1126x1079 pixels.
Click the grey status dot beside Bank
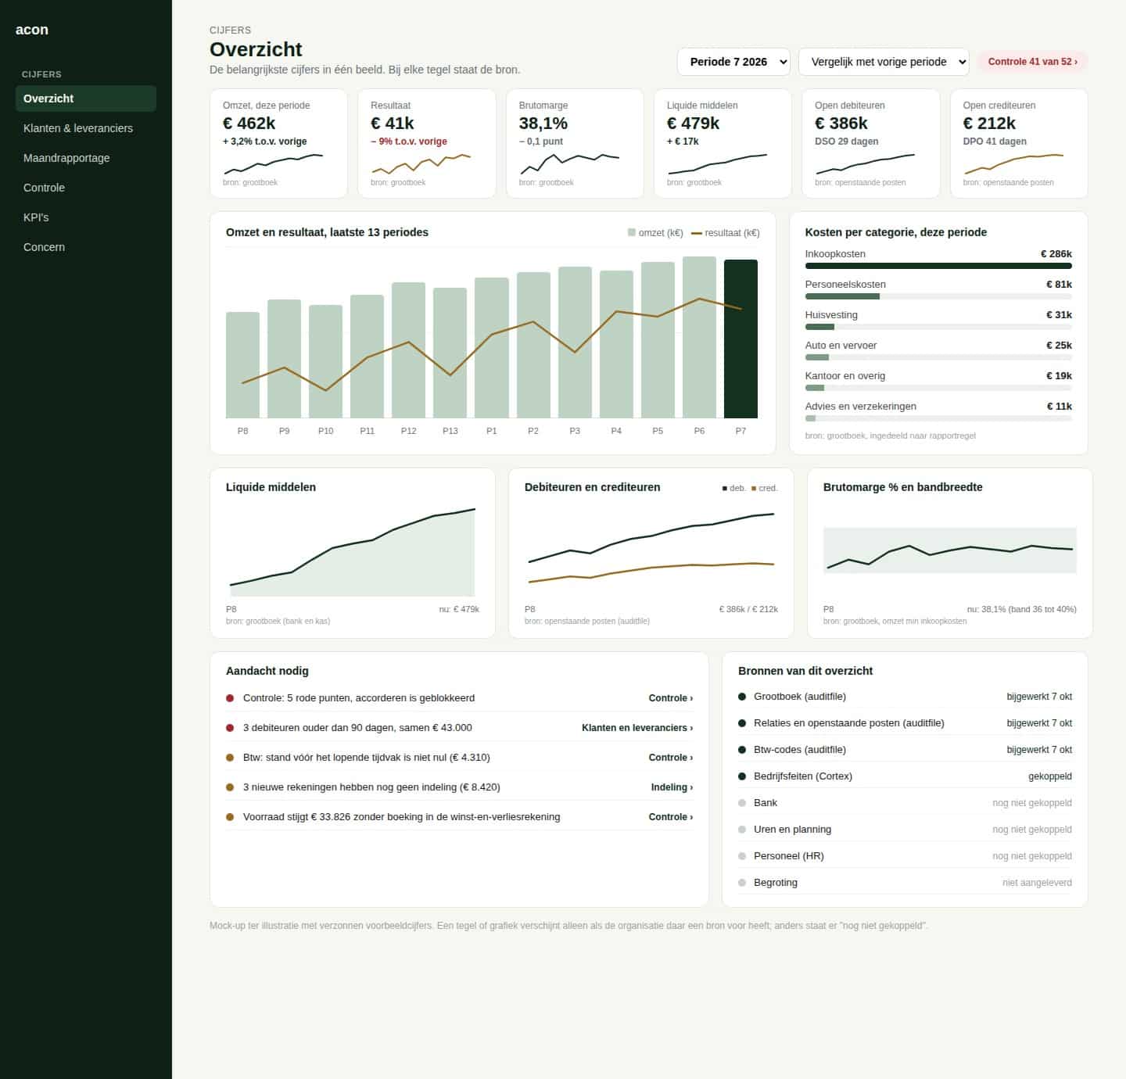coord(742,803)
